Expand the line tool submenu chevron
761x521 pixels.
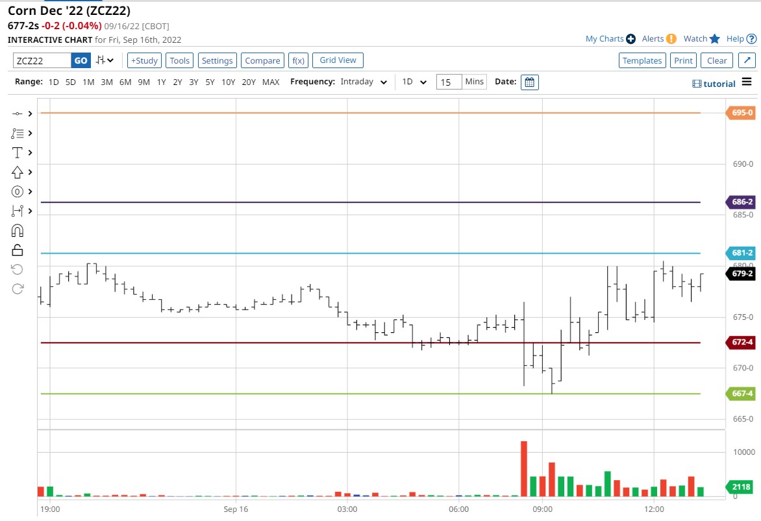(30, 114)
